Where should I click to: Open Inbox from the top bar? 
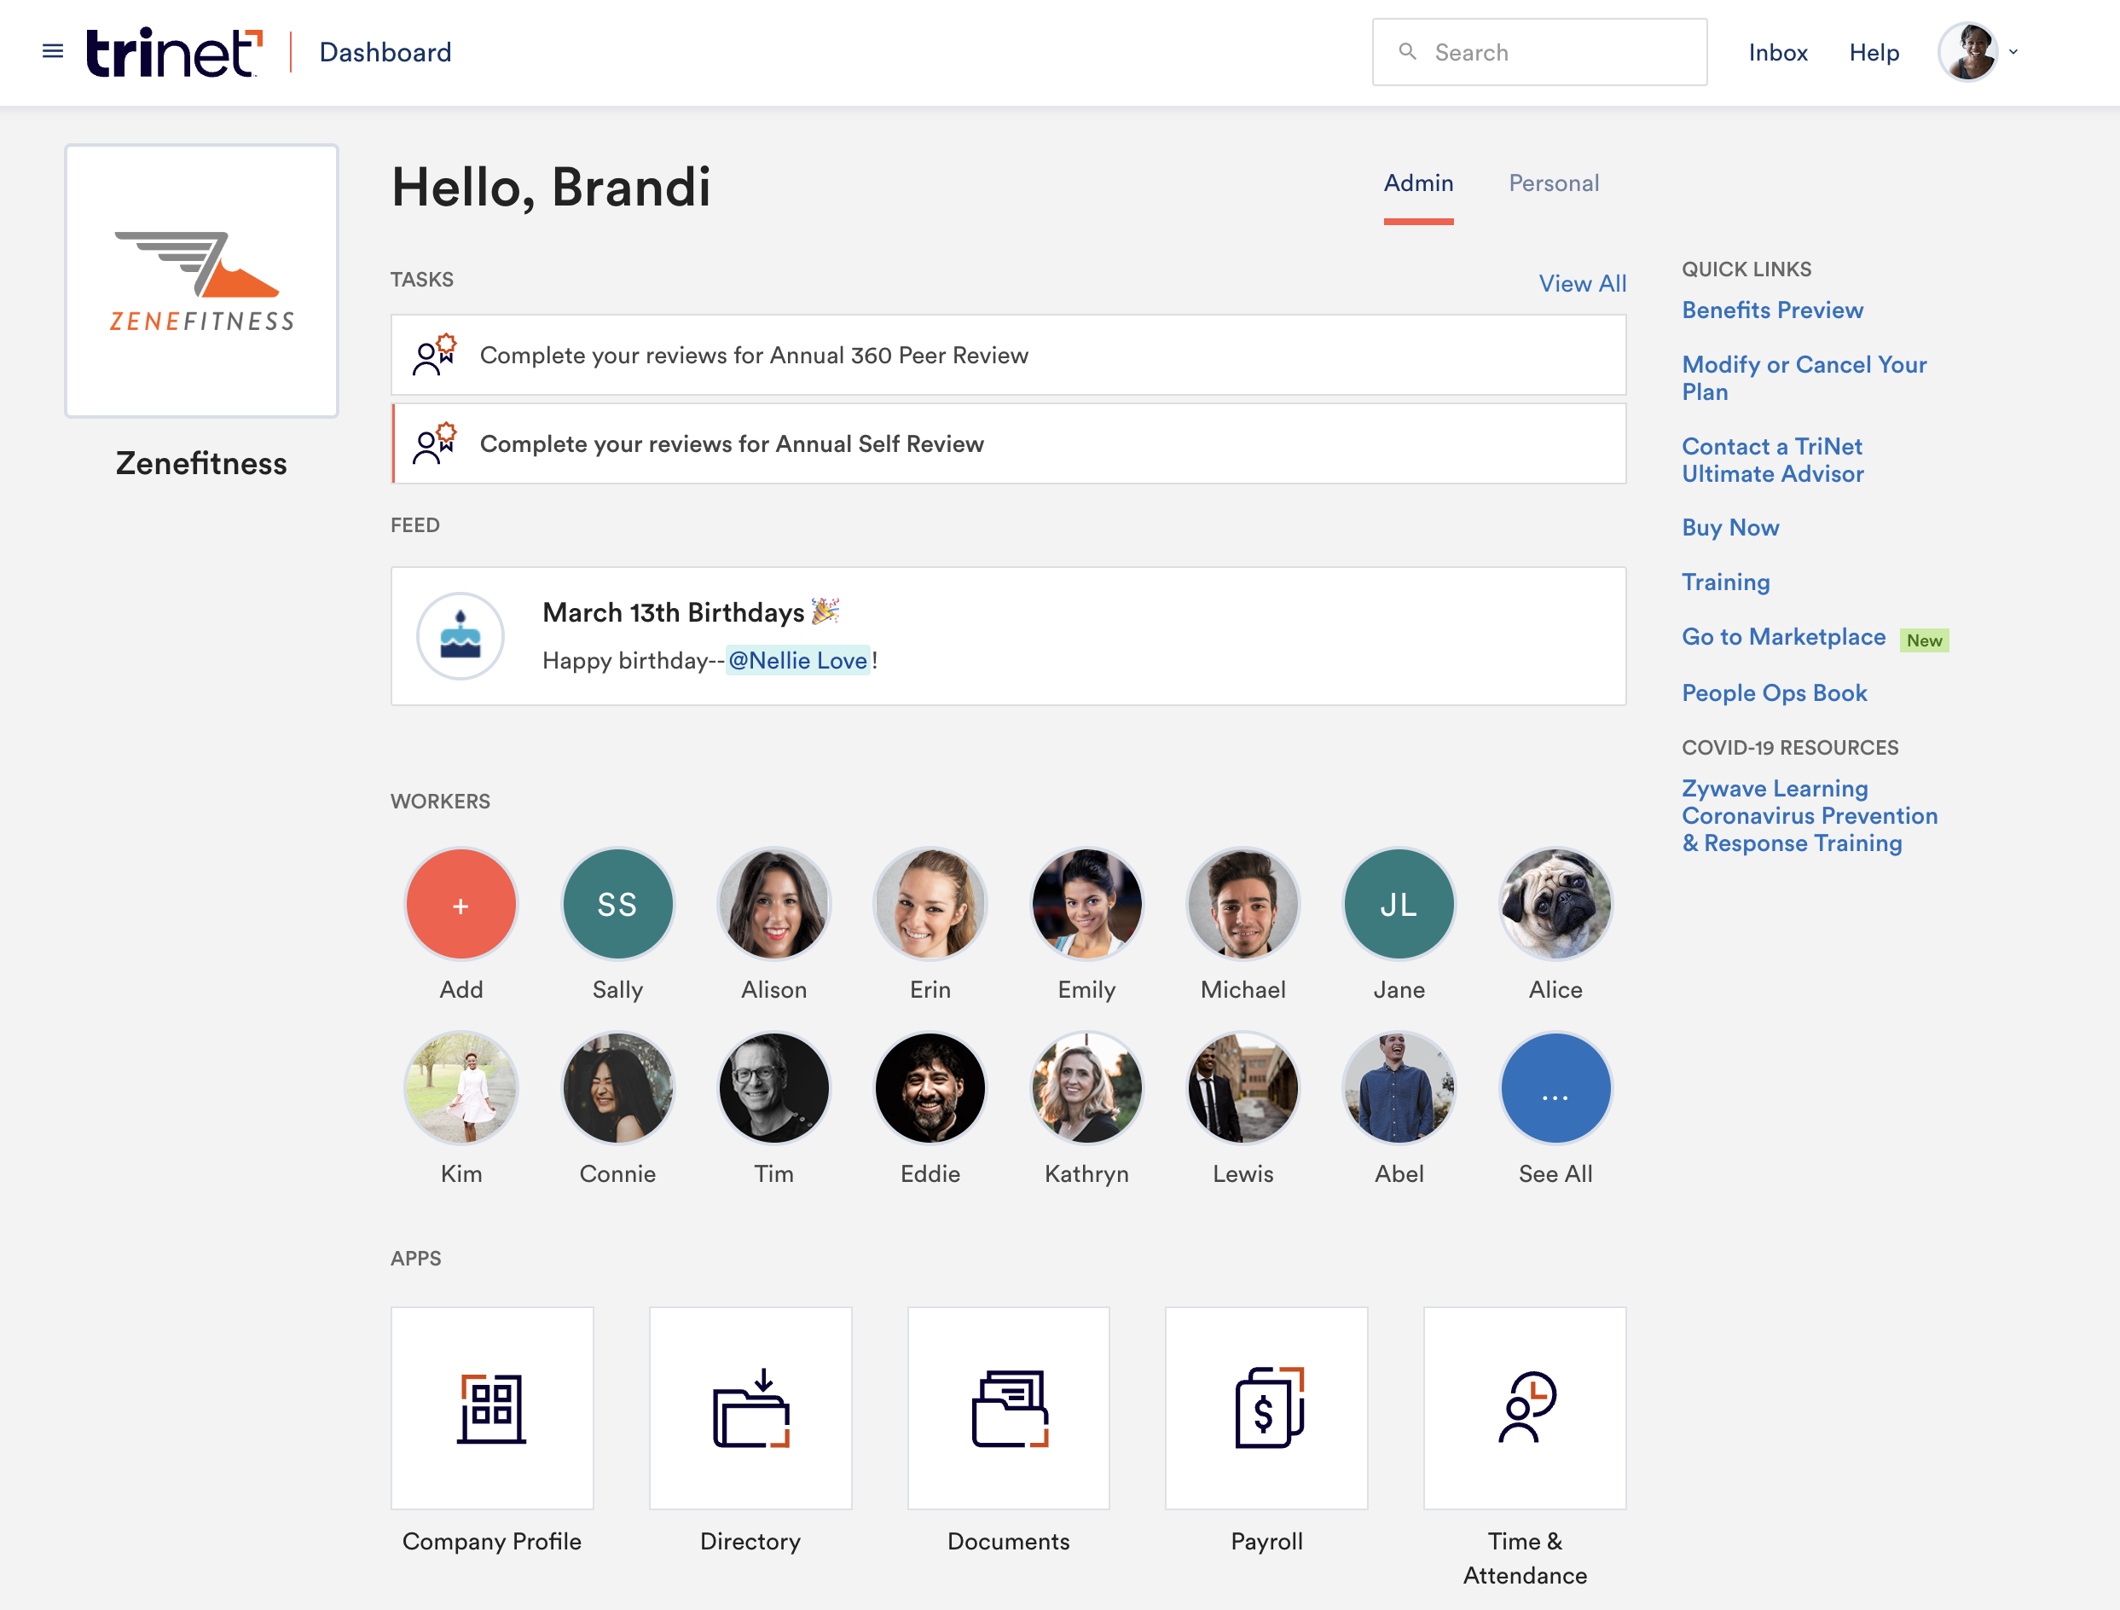pos(1778,53)
